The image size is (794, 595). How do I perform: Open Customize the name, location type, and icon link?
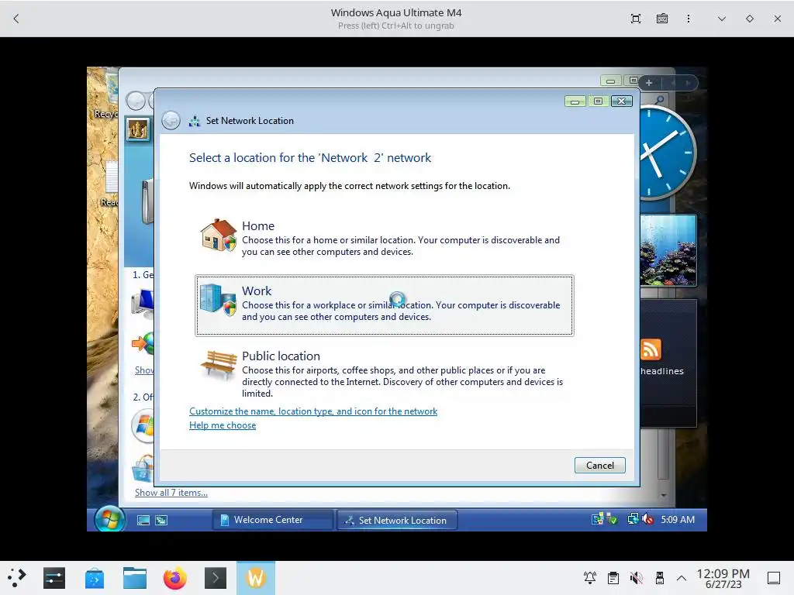tap(313, 411)
